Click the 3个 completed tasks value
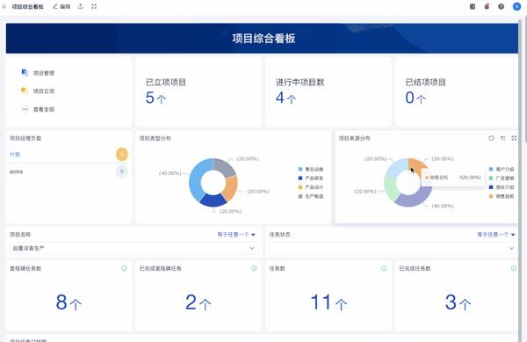Image resolution: width=527 pixels, height=342 pixels. 458,302
